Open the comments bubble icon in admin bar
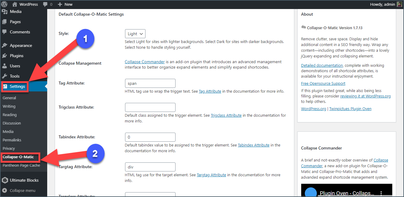Viewport: 404px width, 197px height. [45, 5]
